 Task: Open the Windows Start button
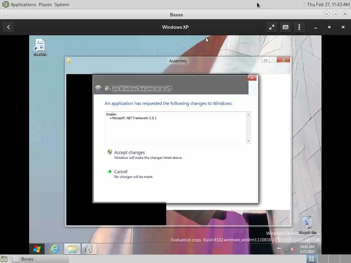point(37,249)
